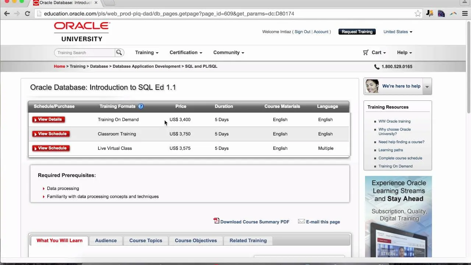Viewport: 471px width, 265px height.
Task: Open the Training dropdown menu
Action: click(146, 53)
